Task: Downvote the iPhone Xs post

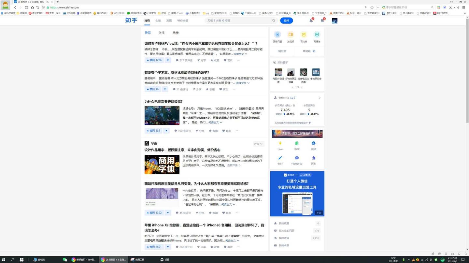Action: (x=168, y=247)
